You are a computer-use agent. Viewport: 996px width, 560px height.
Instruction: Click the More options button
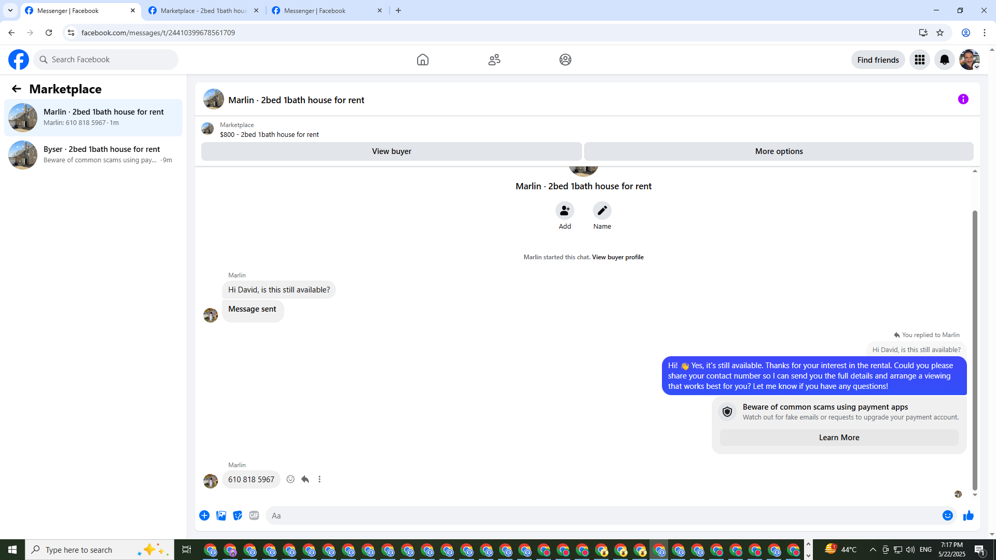click(779, 151)
